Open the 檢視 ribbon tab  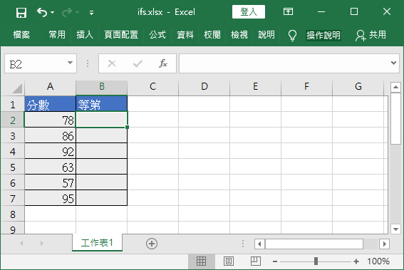239,34
